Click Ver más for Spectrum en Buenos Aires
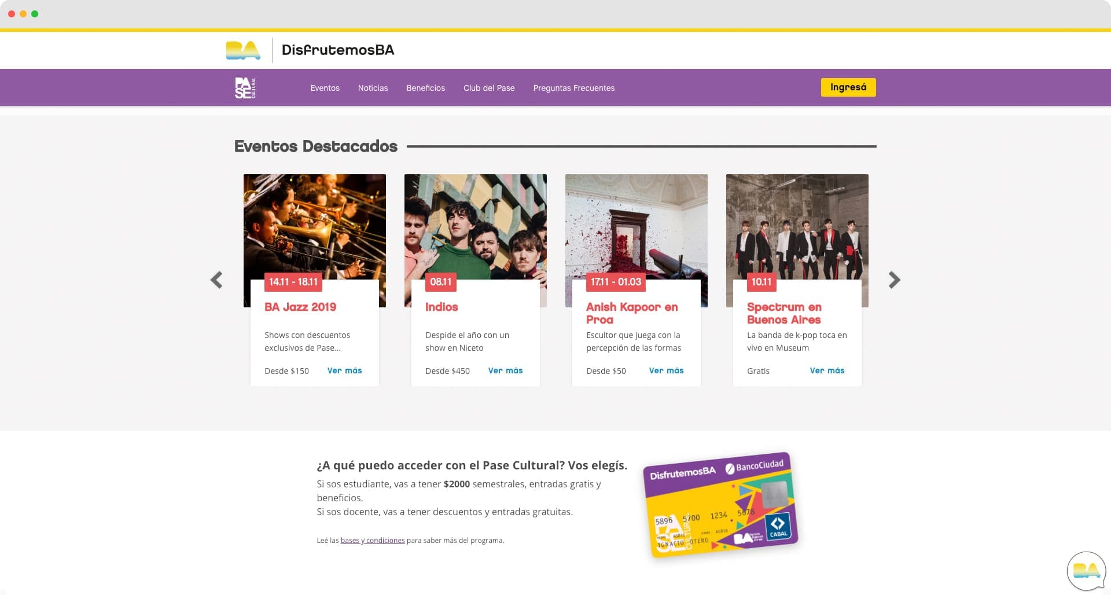Screen dimensions: 1111x595 [827, 370]
